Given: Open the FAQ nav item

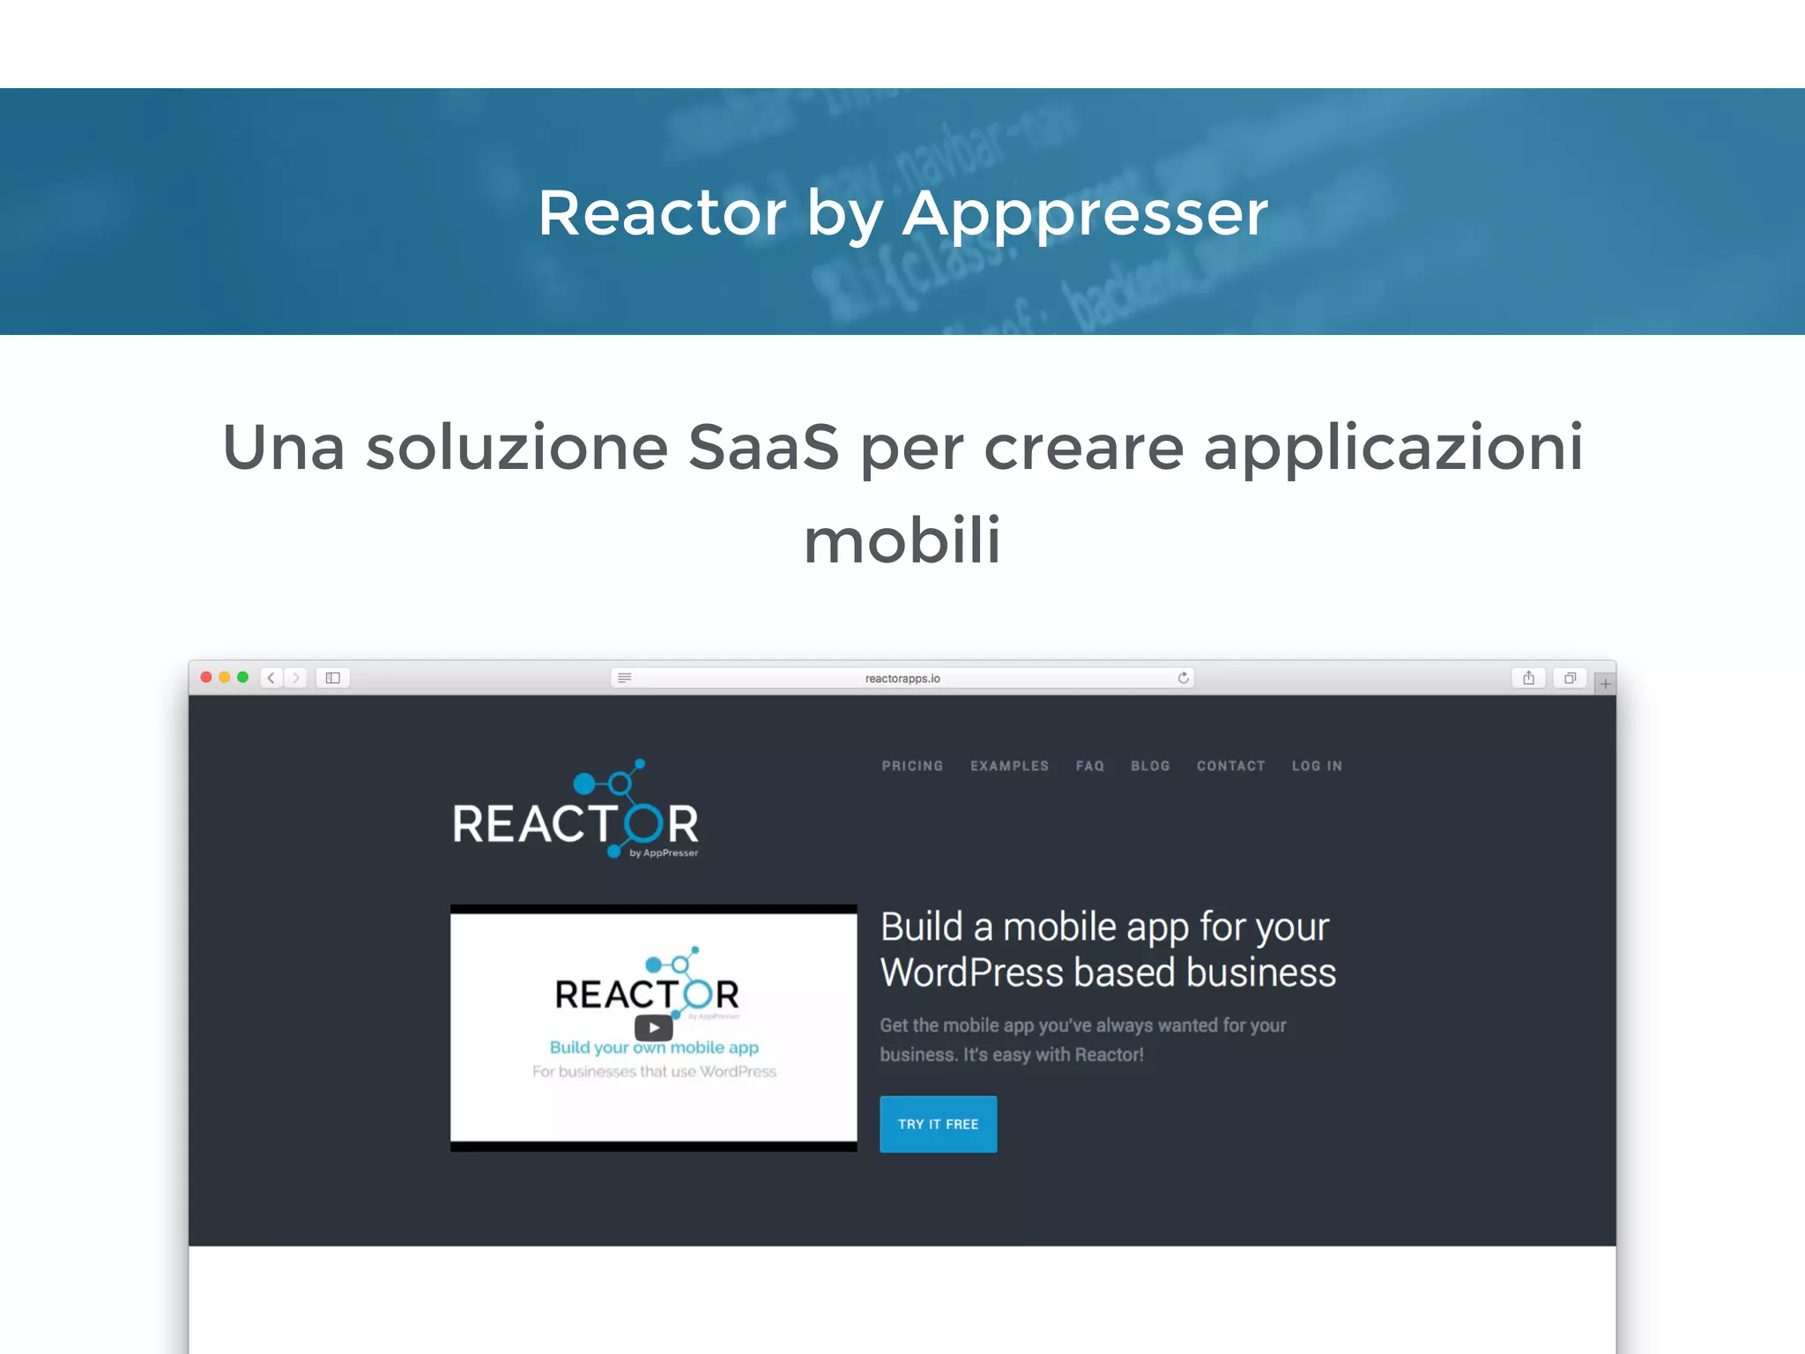Looking at the screenshot, I should (1089, 766).
